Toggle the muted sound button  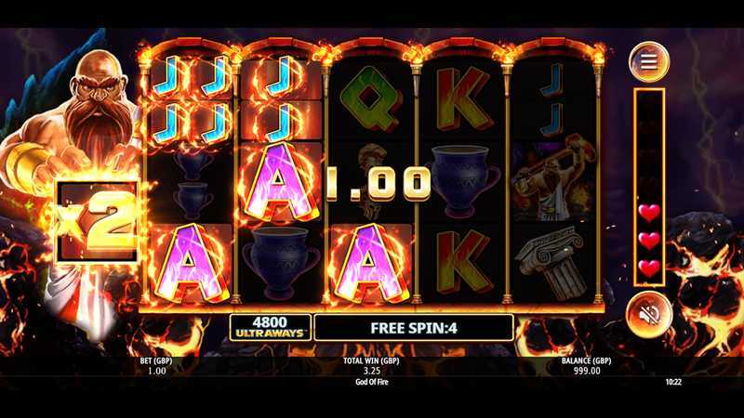tap(648, 314)
